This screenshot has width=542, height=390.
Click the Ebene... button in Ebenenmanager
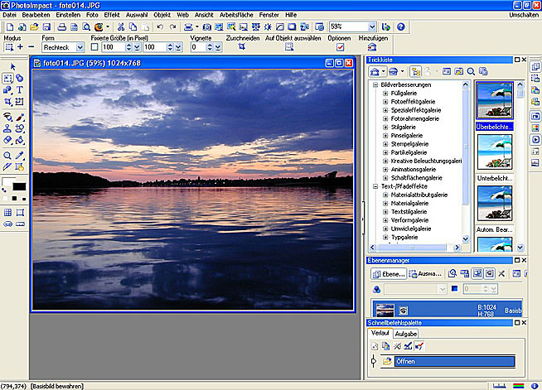tap(390, 274)
